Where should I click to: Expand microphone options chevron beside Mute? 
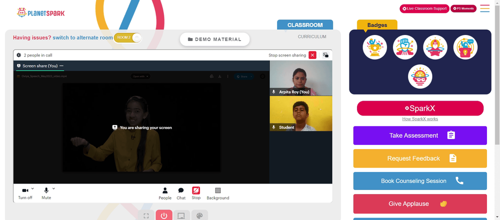point(53,188)
